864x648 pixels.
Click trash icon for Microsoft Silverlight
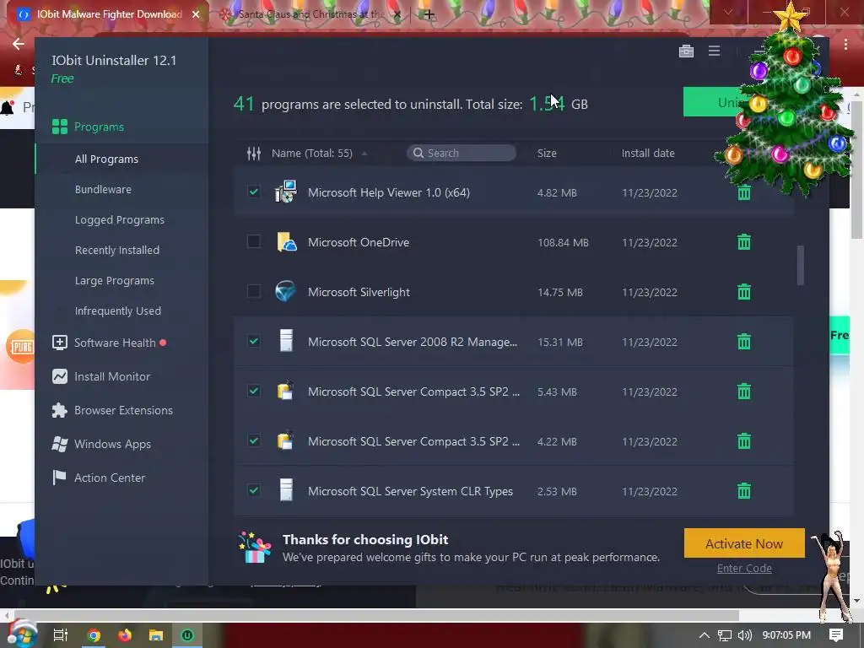(744, 291)
